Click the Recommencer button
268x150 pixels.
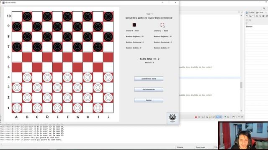[149, 90]
